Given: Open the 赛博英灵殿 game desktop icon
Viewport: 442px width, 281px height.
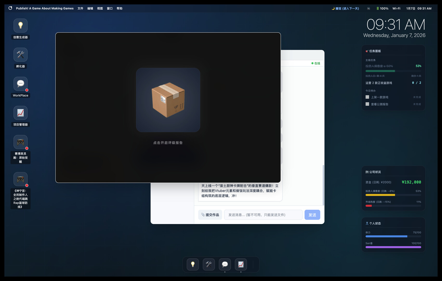Looking at the screenshot, I should click(x=21, y=142).
